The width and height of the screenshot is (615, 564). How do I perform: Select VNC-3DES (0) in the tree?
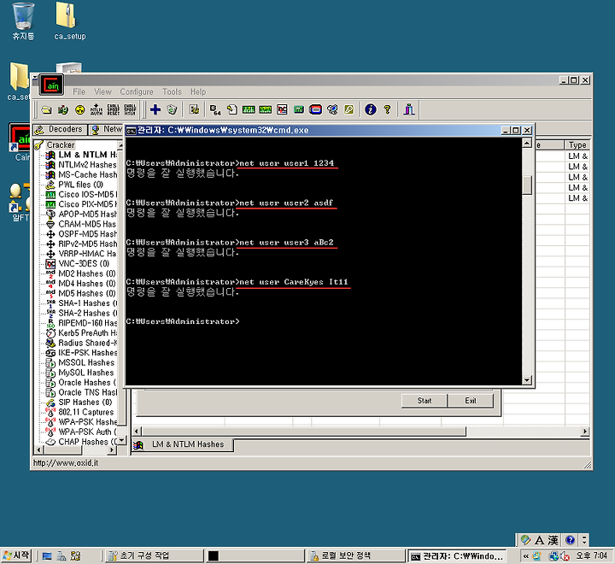click(84, 263)
